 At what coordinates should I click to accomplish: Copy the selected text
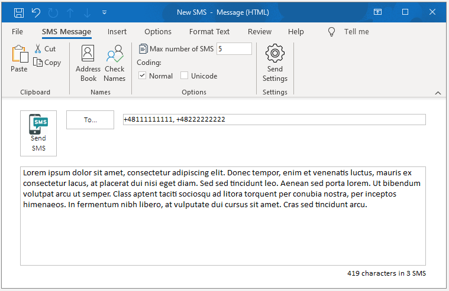coord(47,63)
